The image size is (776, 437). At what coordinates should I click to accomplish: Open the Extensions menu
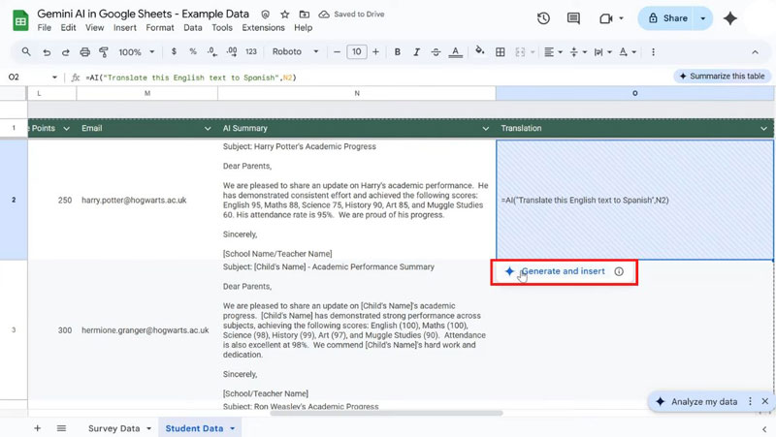tap(263, 28)
